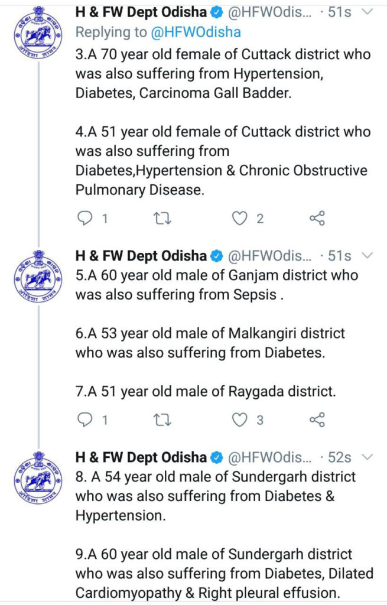Share the tweet about Carcinoma Gall Bladder
The width and height of the screenshot is (387, 605).
click(x=317, y=219)
